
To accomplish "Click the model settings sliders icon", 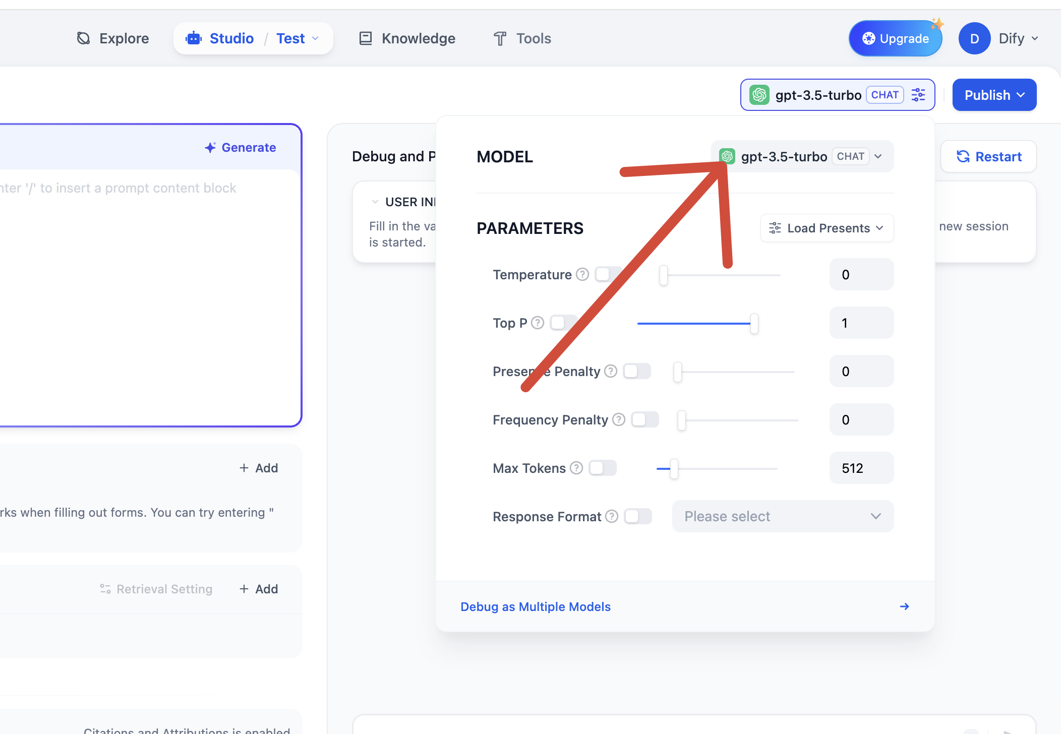I will point(918,95).
